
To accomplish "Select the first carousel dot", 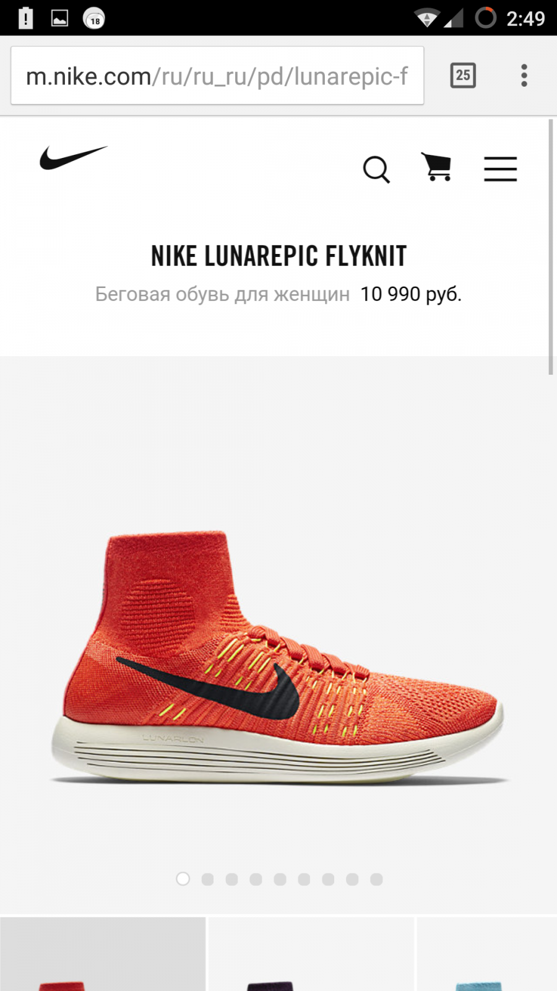I will 183,879.
